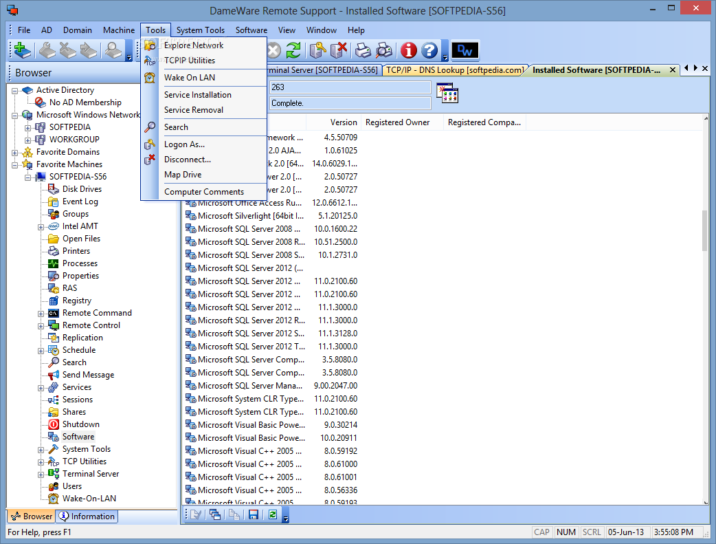Click the software list vertical scrollbar thumb
The width and height of the screenshot is (716, 544).
coord(704,230)
